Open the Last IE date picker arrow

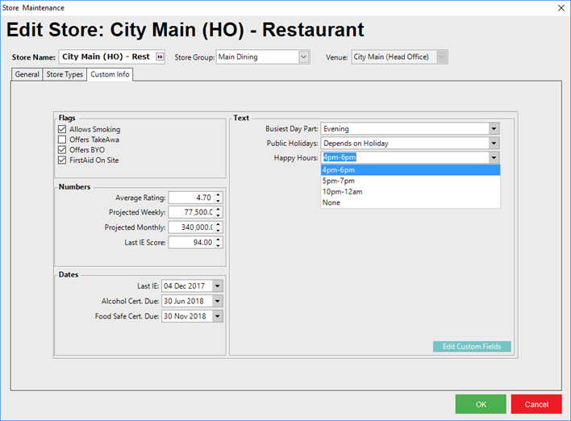217,286
